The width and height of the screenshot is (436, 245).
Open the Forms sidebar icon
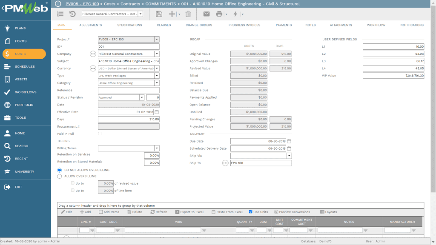point(8,41)
